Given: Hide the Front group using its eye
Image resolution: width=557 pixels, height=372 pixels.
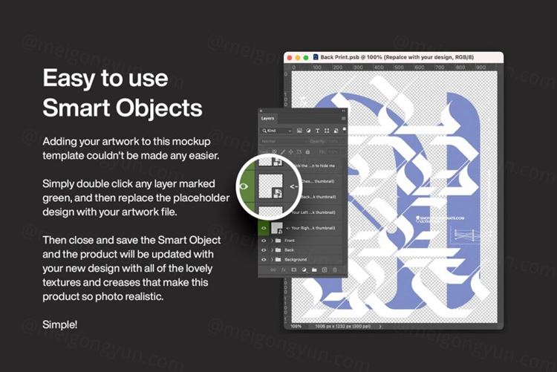Looking at the screenshot, I should [x=264, y=241].
